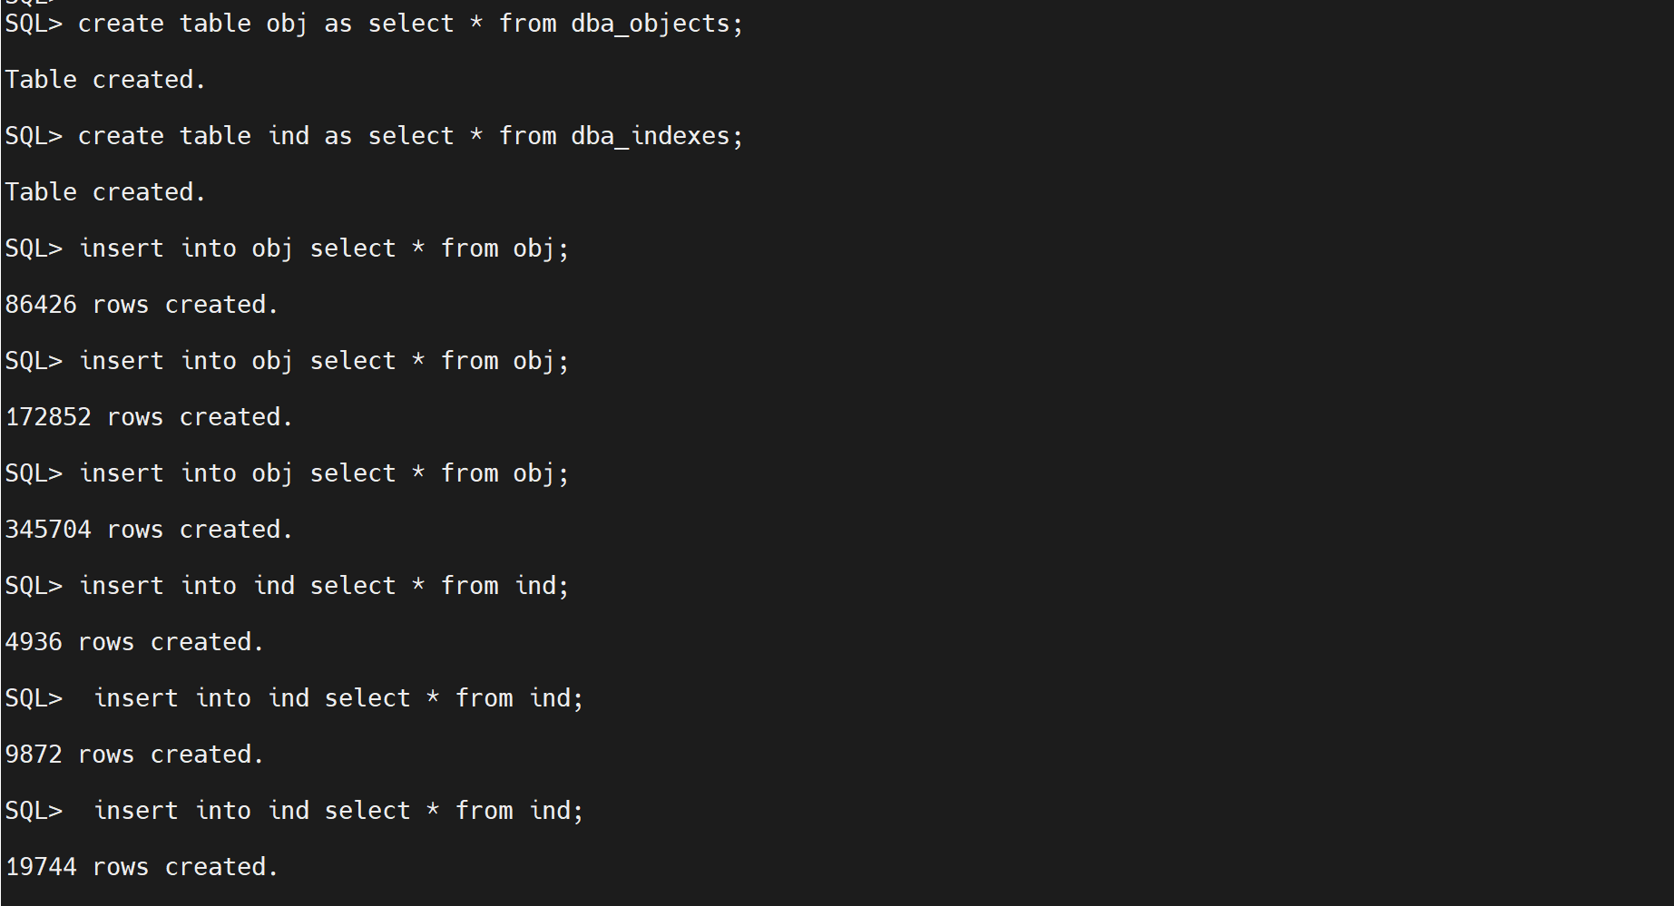1674x906 pixels.
Task: Click the SQL> prompt before "create table obj"
Action: pos(34,24)
